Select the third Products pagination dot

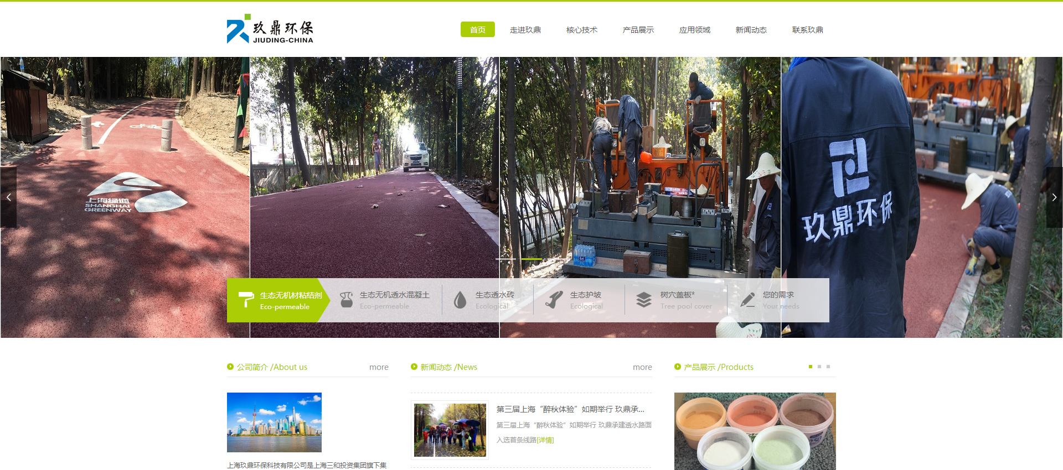click(828, 367)
